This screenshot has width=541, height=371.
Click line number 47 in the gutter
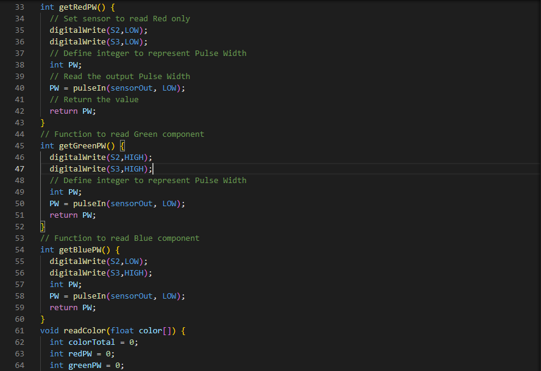(x=19, y=169)
